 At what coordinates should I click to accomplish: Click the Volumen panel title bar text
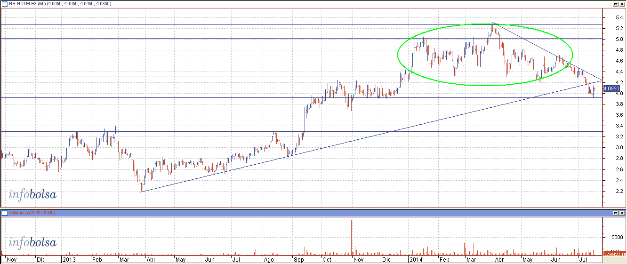click(x=32, y=213)
